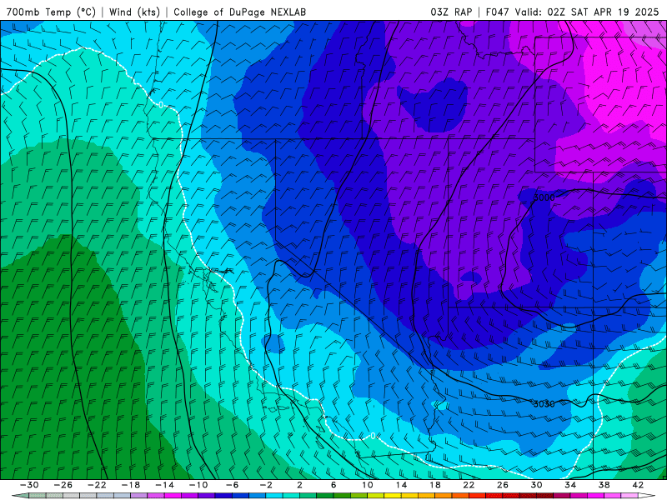Click the '−14' color bar tick label

tap(164, 485)
